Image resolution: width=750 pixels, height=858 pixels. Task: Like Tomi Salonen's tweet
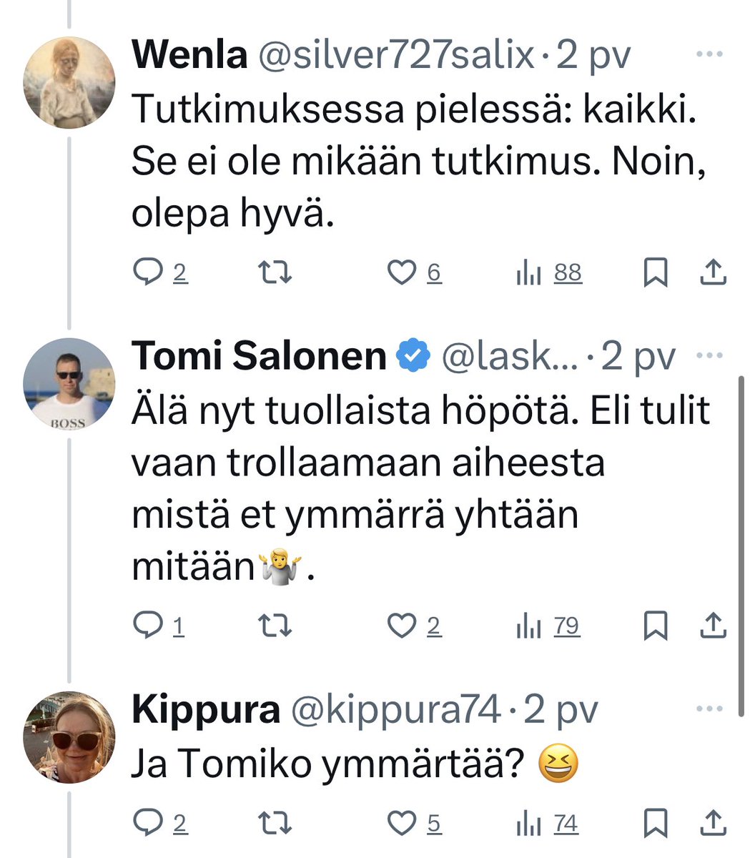pyautogui.click(x=402, y=627)
